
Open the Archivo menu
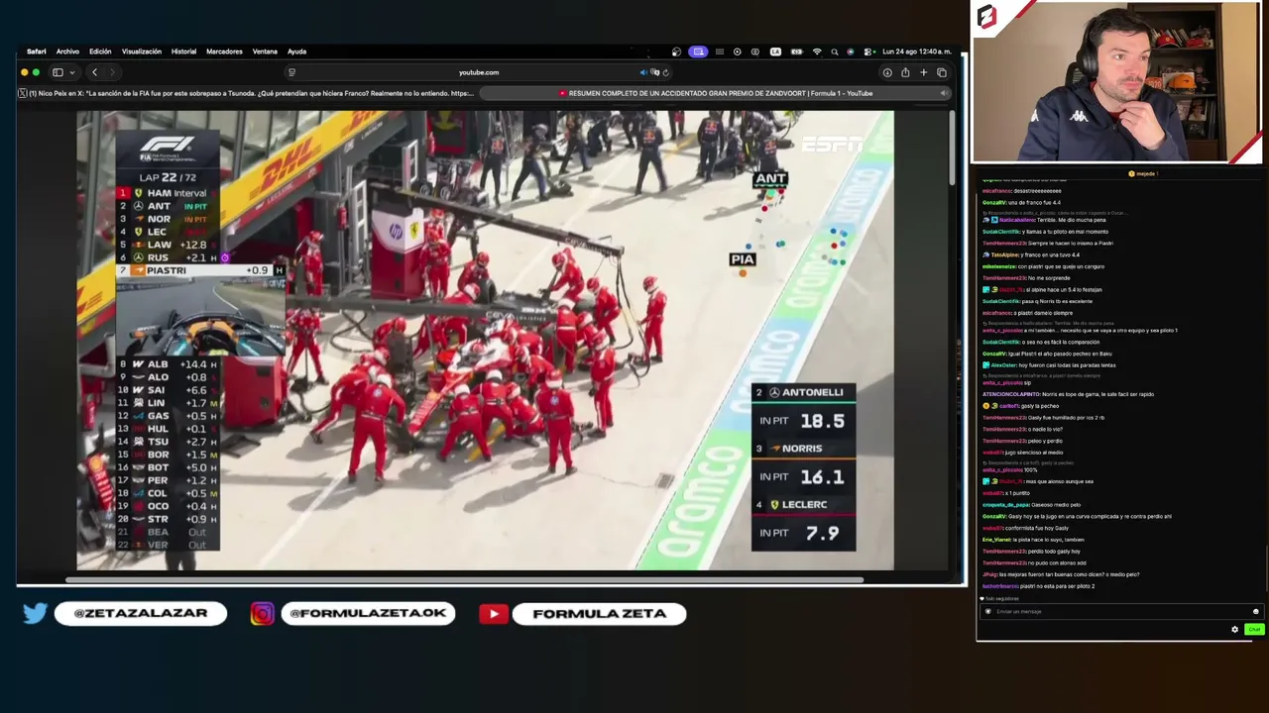click(x=67, y=51)
